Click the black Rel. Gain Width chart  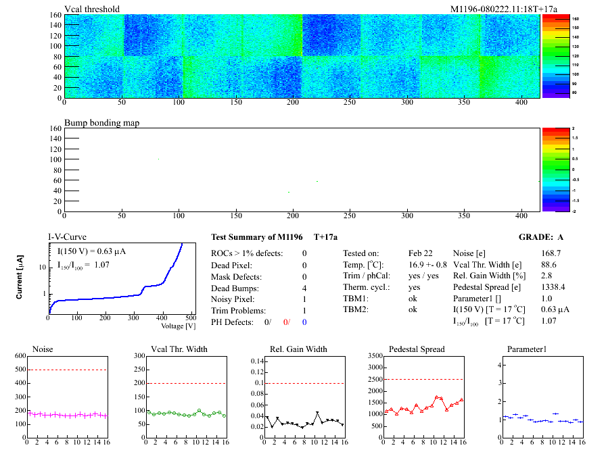tap(304, 397)
